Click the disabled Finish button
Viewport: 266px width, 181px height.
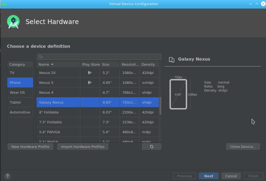point(253,176)
